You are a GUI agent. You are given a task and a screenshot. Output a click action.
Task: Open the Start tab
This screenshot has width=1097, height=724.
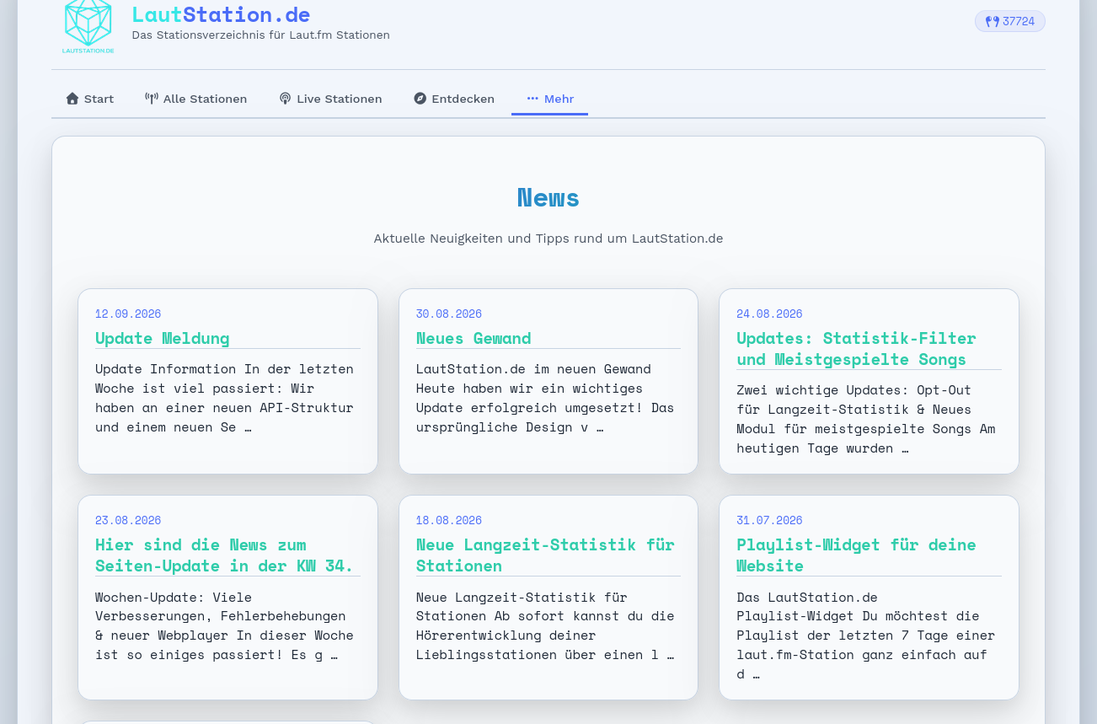point(90,99)
